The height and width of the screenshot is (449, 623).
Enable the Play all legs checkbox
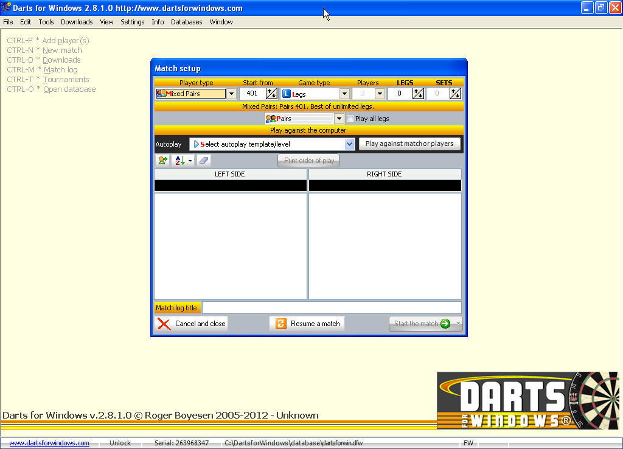tap(350, 119)
